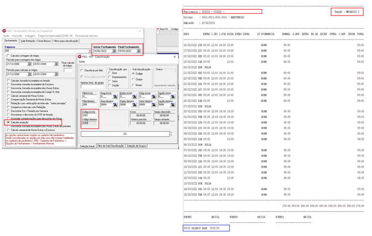
Task: Open calendar for 21/12/2008 contagem das folgas
Action: click(29, 64)
